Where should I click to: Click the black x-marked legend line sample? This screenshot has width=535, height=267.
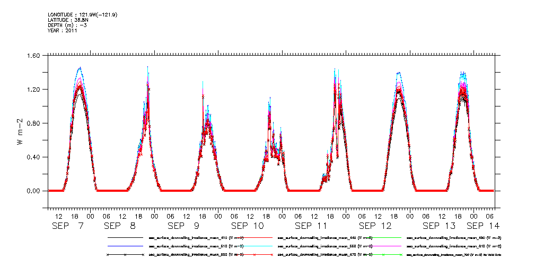tap(125, 255)
